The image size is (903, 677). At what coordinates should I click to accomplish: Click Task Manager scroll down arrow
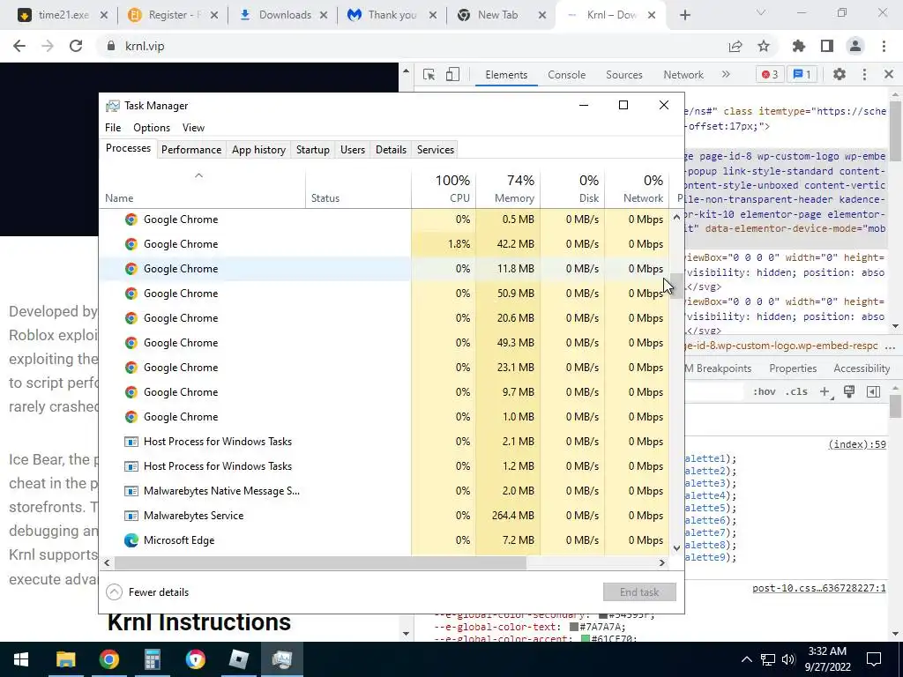pyautogui.click(x=676, y=547)
